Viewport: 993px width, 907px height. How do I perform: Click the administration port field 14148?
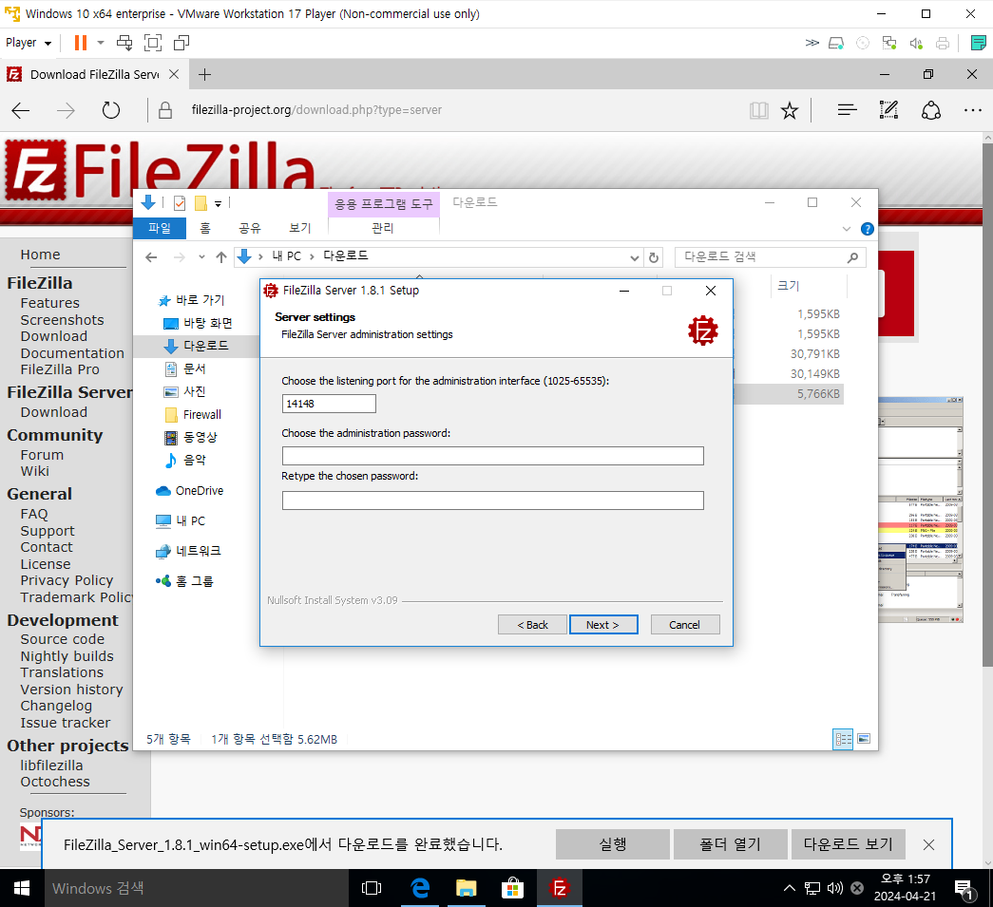coord(329,404)
